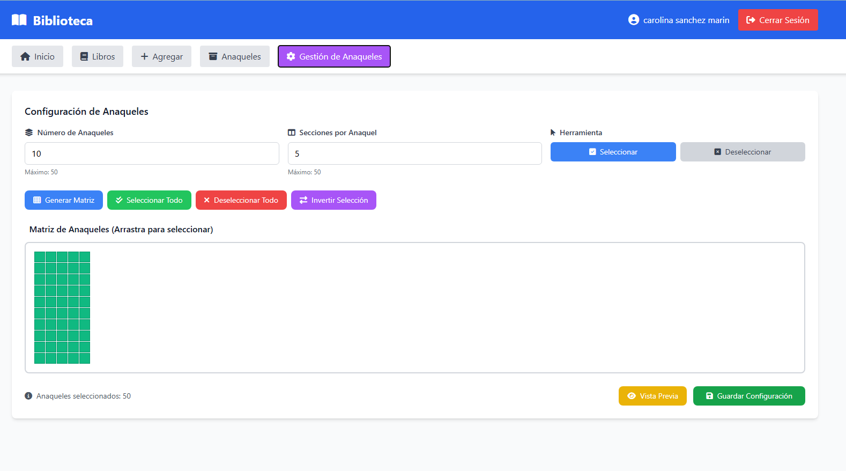The width and height of the screenshot is (846, 471).
Task: Go to the Libros tab
Action: [x=98, y=57]
